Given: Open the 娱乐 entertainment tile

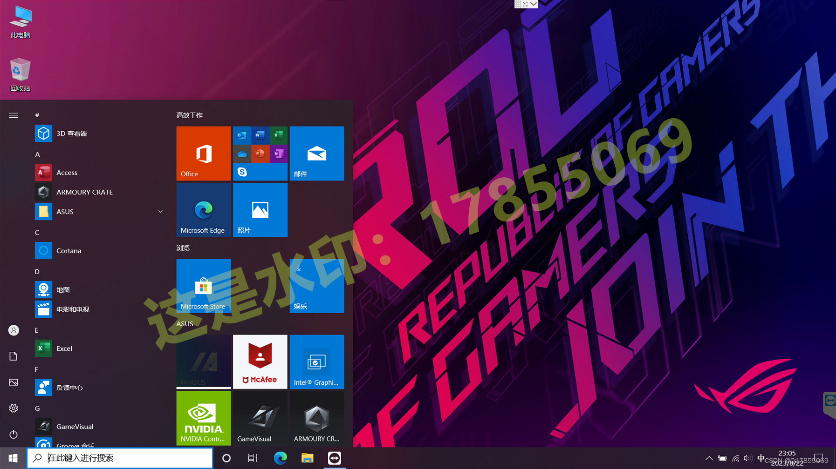Looking at the screenshot, I should point(317,286).
